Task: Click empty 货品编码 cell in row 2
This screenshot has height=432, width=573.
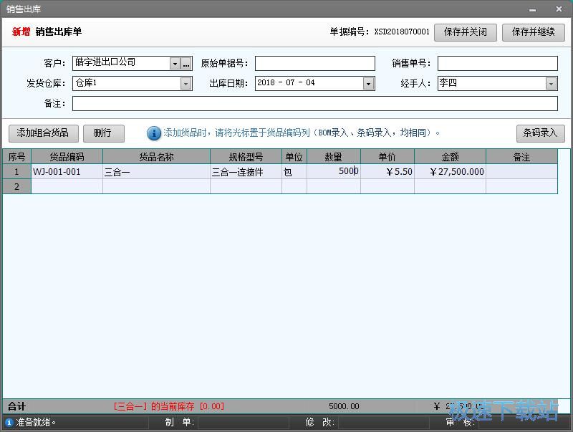Action: [x=67, y=186]
